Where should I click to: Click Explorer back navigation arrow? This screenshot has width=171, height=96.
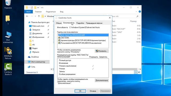[x=27, y=16]
